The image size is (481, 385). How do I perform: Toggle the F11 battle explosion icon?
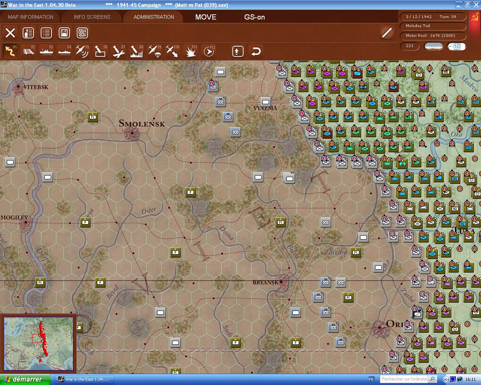191,51
